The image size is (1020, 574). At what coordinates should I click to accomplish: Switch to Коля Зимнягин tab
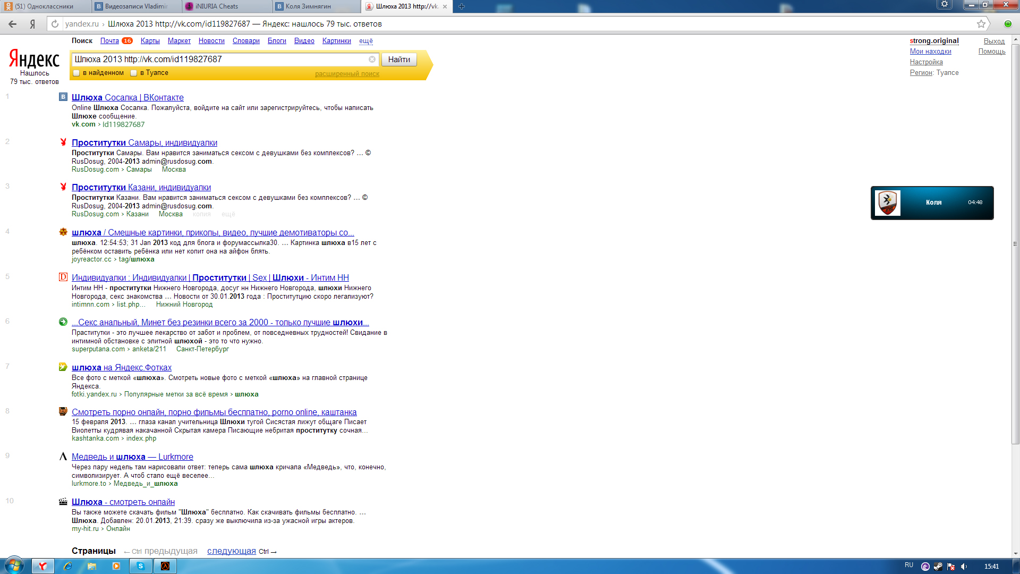pos(317,6)
